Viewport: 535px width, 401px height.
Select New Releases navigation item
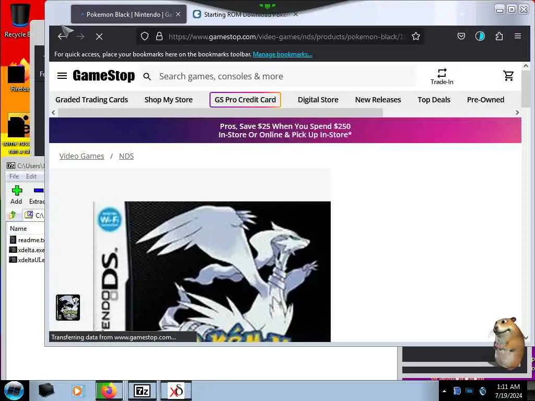click(378, 100)
